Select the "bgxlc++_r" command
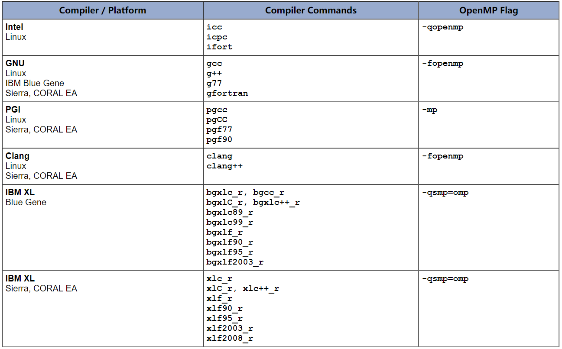The width and height of the screenshot is (562, 349). [276, 203]
